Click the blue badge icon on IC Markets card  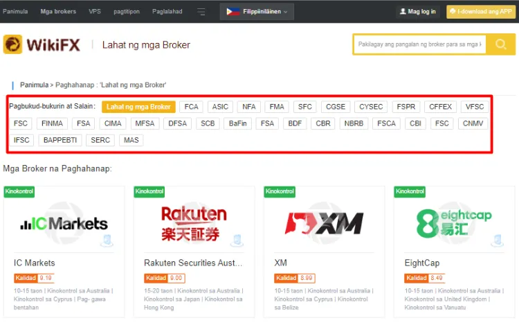point(107,241)
